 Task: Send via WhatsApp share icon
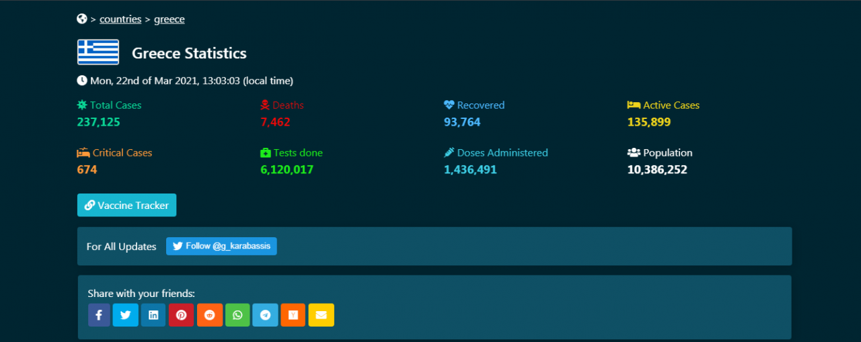[237, 315]
